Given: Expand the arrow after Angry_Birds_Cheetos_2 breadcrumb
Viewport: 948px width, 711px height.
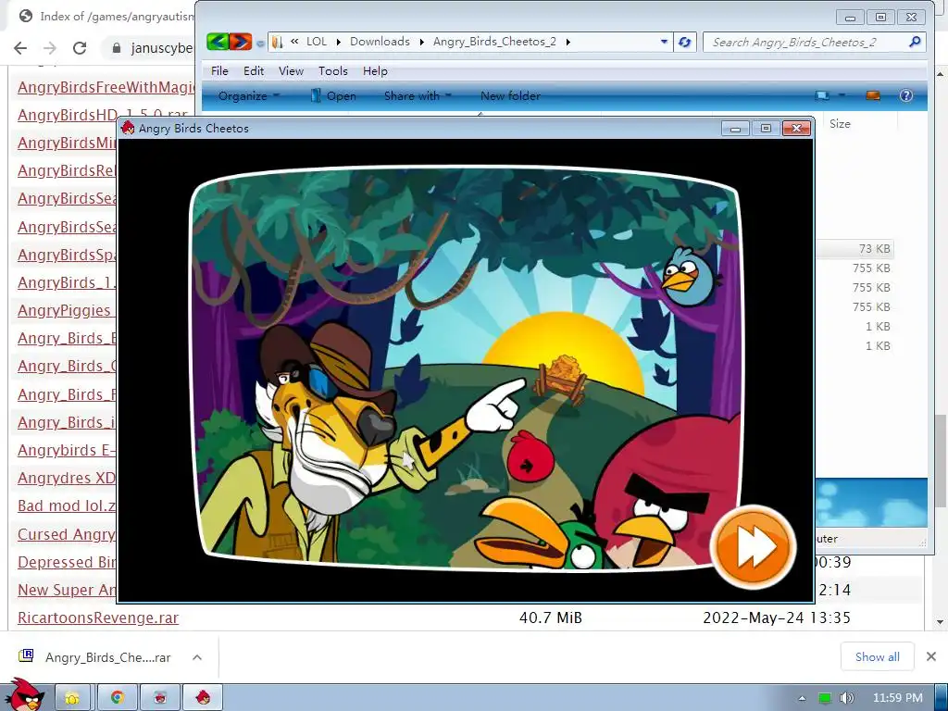Looking at the screenshot, I should click(568, 42).
